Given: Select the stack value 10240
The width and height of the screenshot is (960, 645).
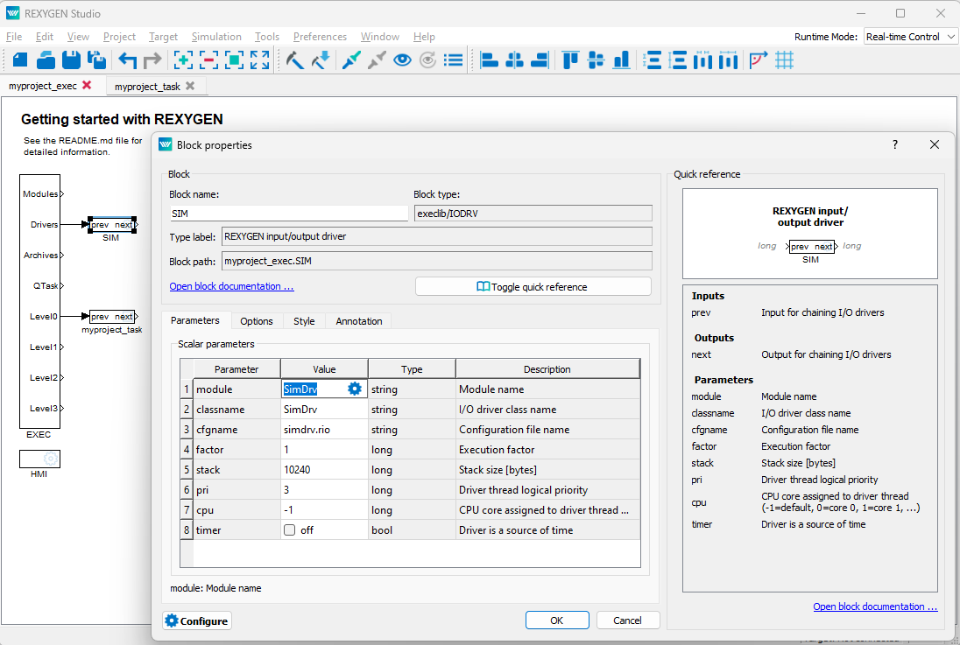Looking at the screenshot, I should point(324,470).
